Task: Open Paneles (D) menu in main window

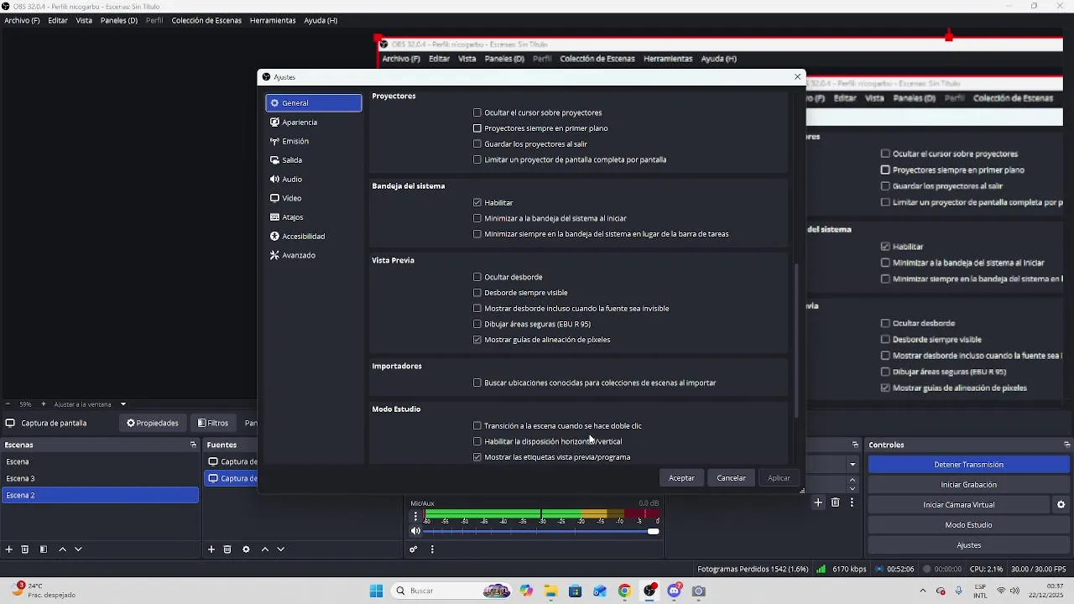Action: coord(119,20)
